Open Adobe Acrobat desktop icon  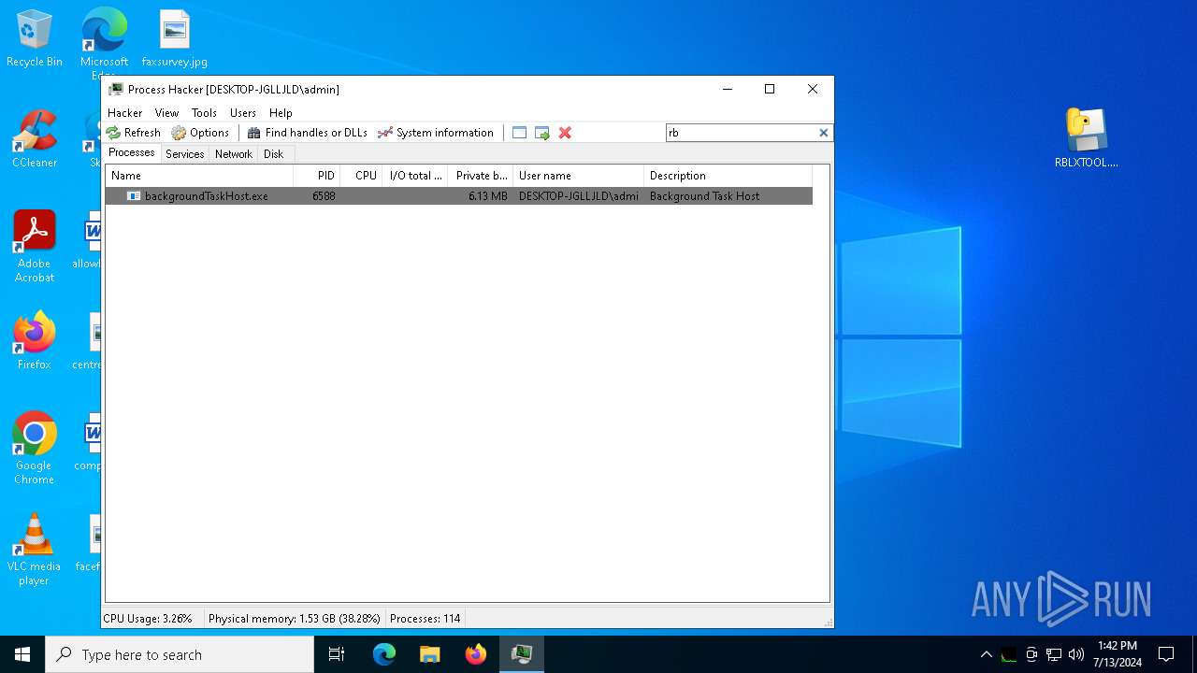tap(35, 247)
